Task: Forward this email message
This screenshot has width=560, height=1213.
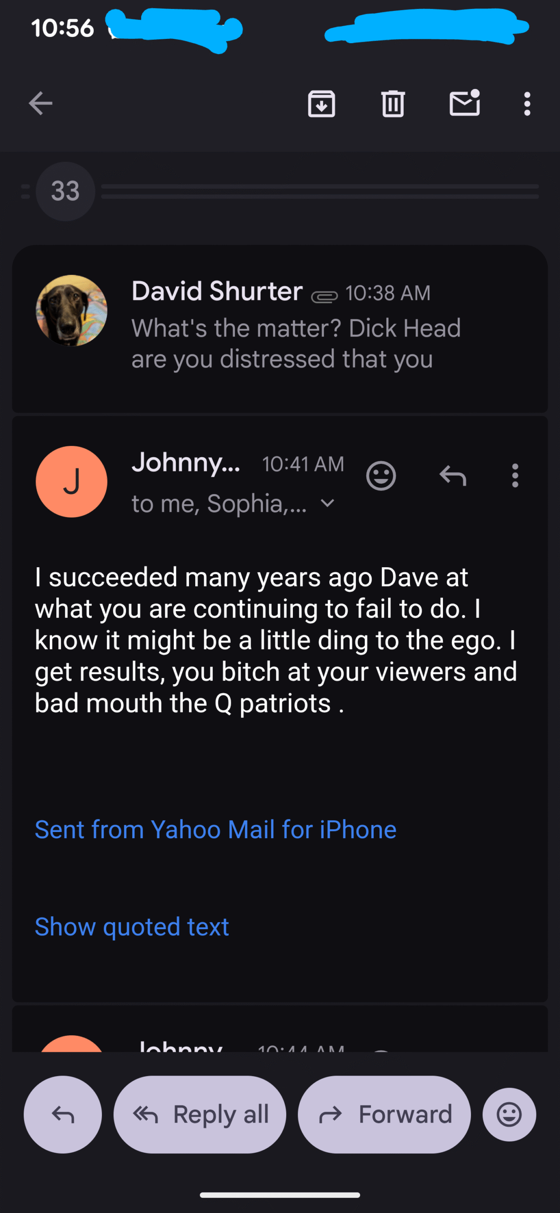Action: (384, 1114)
